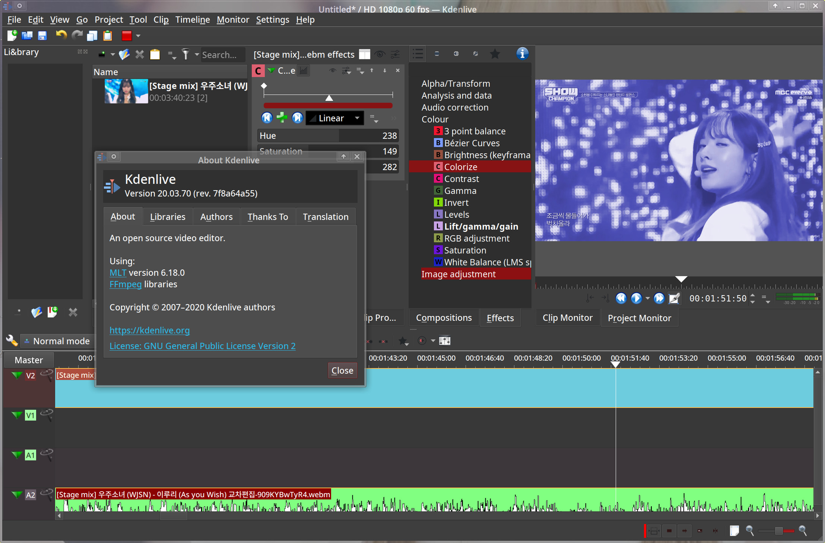The height and width of the screenshot is (543, 825).
Task: Open the add clip dropdown arrow
Action: pos(112,55)
